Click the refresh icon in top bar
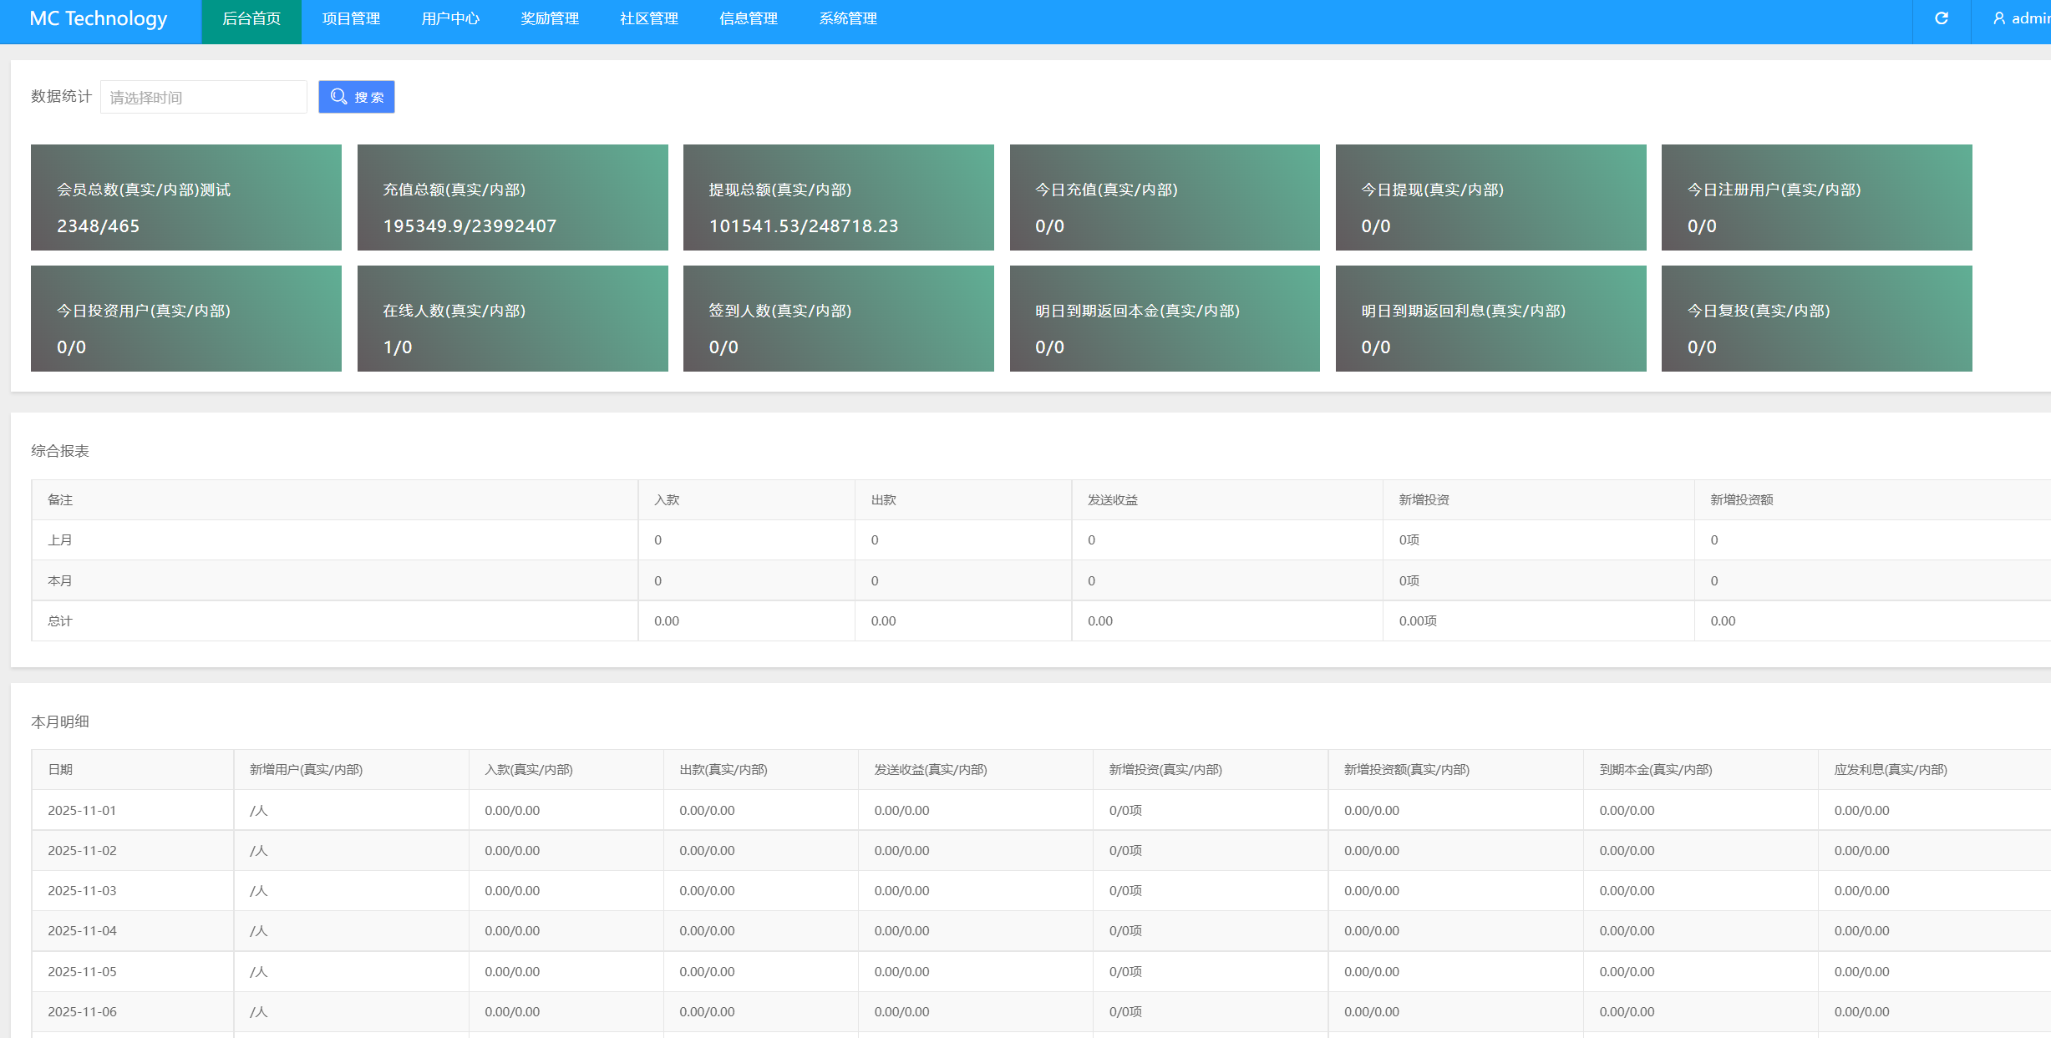Screen dimensions: 2051x1038 (1942, 18)
